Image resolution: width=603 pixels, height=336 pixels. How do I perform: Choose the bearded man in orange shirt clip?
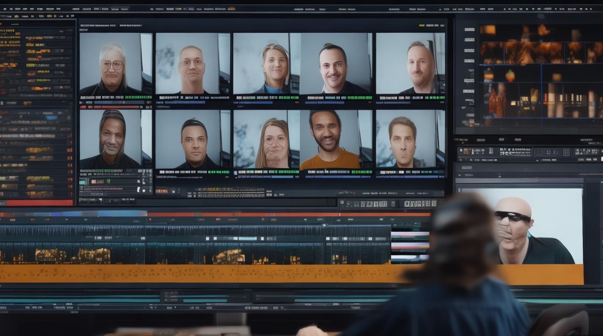[x=336, y=140]
